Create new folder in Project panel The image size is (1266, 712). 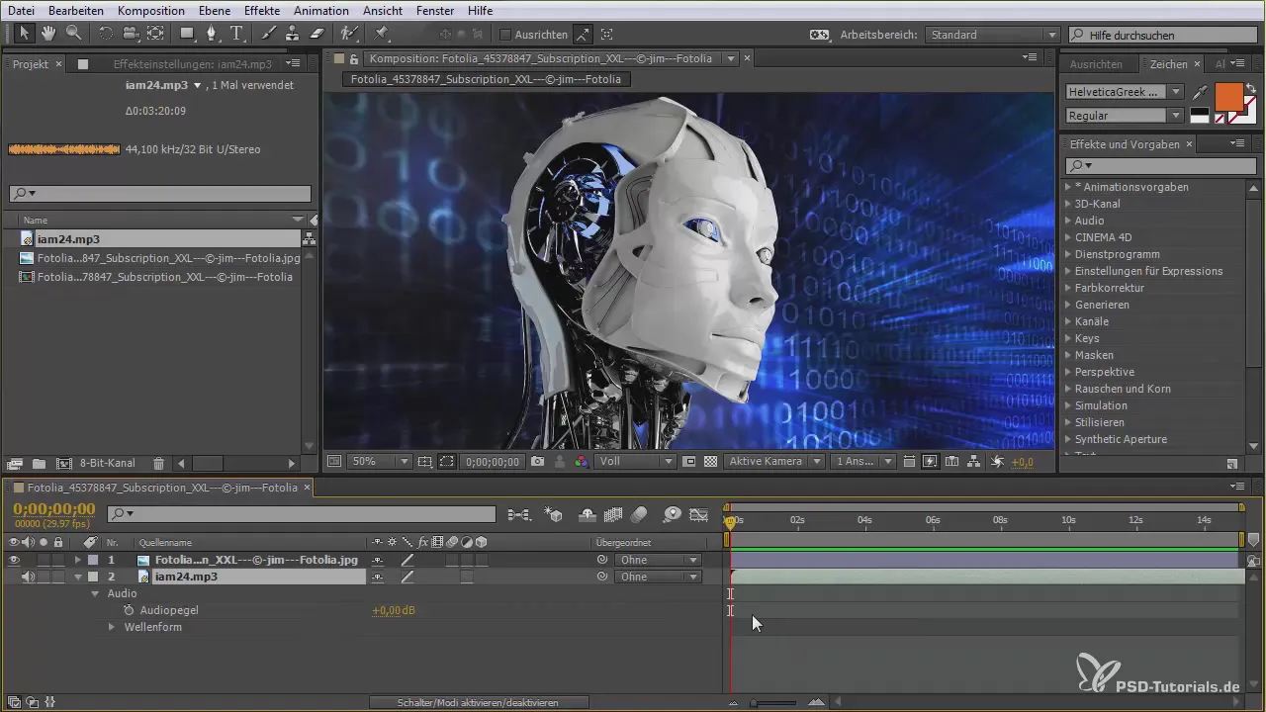click(x=39, y=463)
